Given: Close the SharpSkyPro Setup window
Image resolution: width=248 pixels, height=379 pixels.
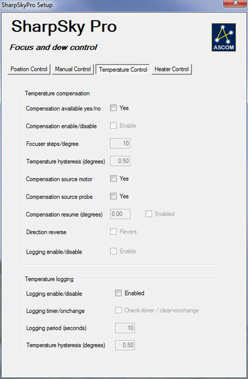Looking at the screenshot, I should pyautogui.click(x=235, y=3).
